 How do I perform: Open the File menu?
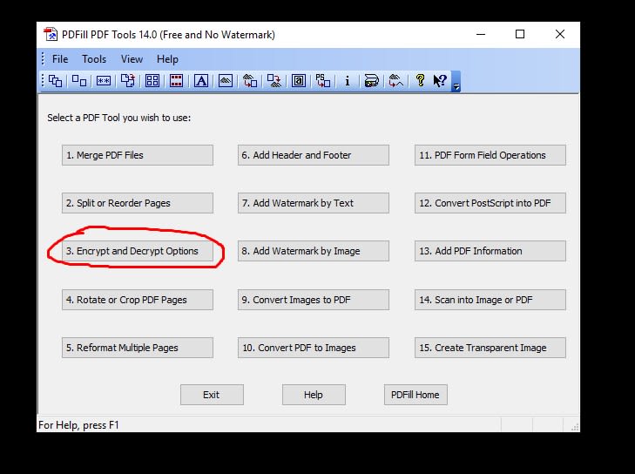60,59
